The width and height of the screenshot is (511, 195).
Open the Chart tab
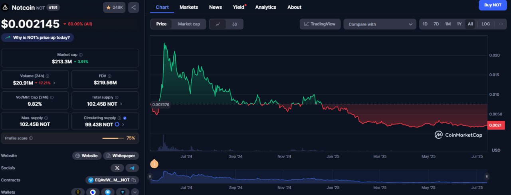tap(162, 7)
